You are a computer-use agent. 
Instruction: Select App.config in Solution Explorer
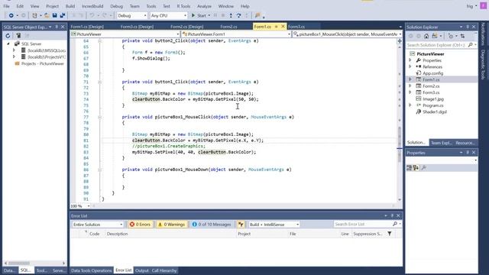click(x=433, y=73)
